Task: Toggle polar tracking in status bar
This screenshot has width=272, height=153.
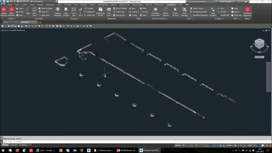Action: [x=196, y=145]
